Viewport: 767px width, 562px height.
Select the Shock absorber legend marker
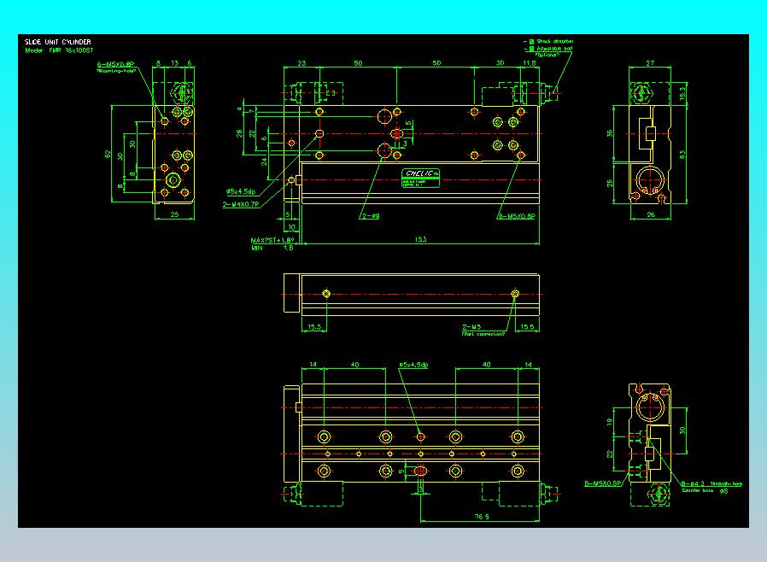[532, 42]
